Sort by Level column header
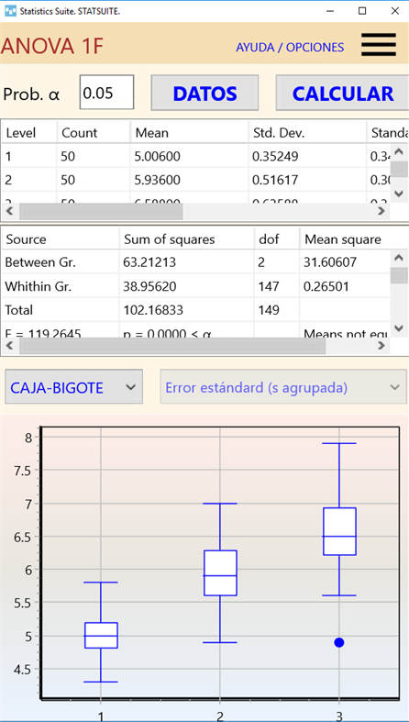409x722 pixels. point(29,133)
